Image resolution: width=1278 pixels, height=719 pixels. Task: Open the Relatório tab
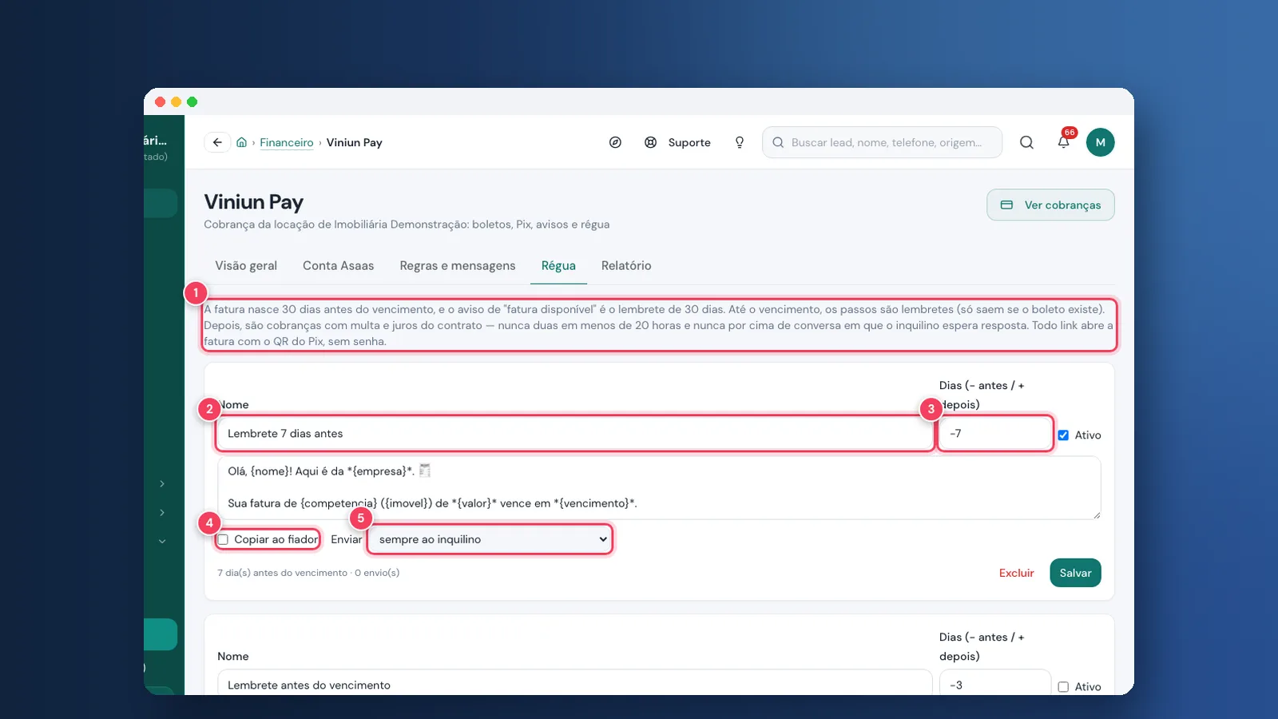click(626, 266)
